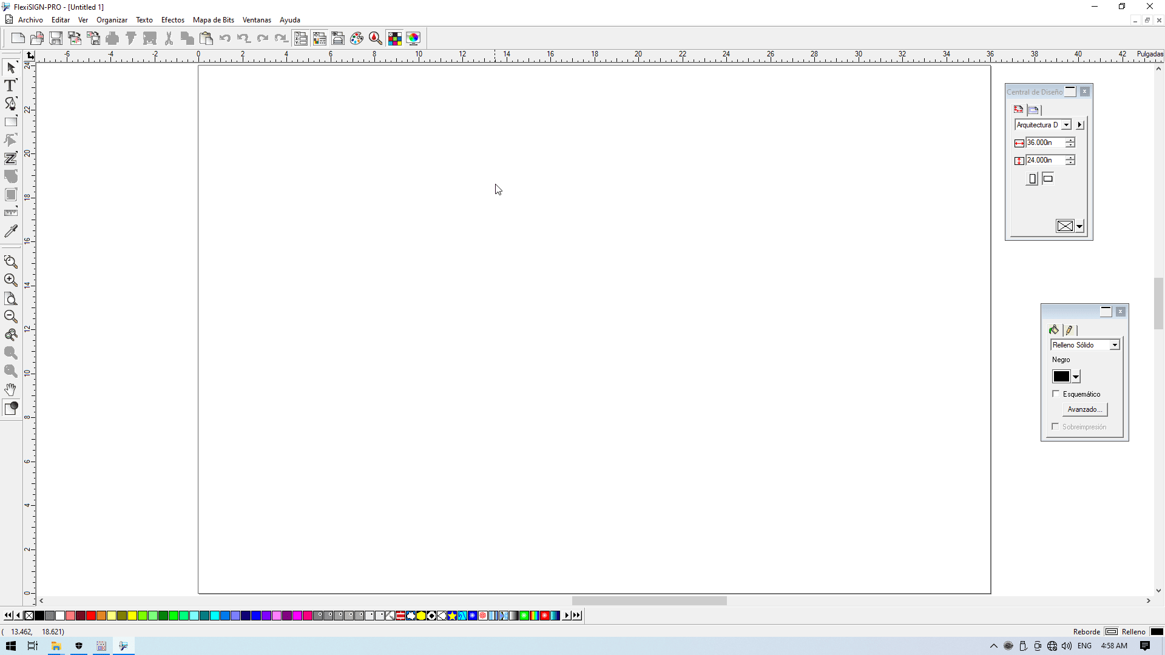Select the hand pan tool
Image resolution: width=1165 pixels, height=655 pixels.
[x=10, y=389]
